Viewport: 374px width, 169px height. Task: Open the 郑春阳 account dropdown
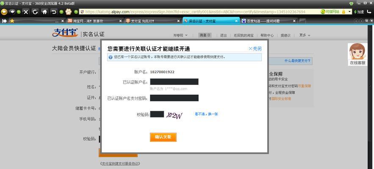180,35
